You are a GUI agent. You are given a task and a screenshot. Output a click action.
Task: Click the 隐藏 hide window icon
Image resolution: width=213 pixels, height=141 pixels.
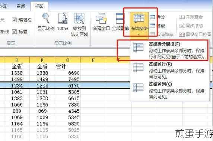pyautogui.click(x=152, y=26)
